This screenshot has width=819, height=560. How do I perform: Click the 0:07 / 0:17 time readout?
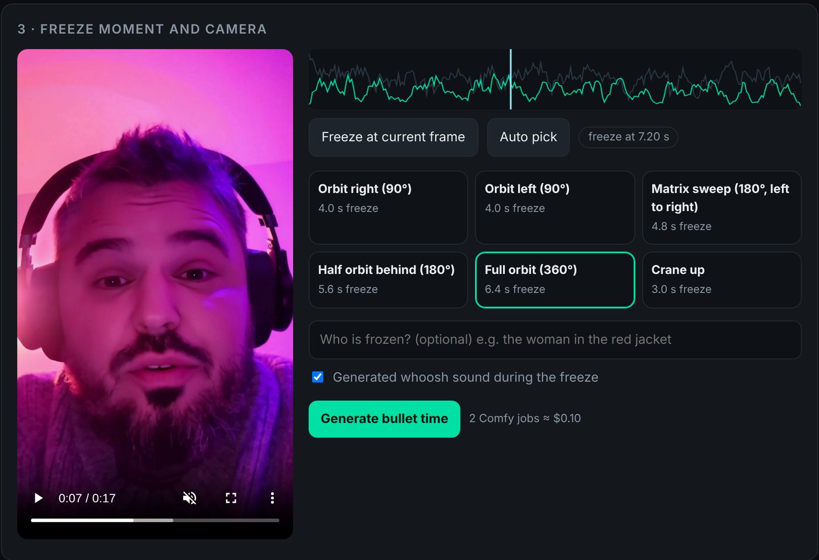87,498
